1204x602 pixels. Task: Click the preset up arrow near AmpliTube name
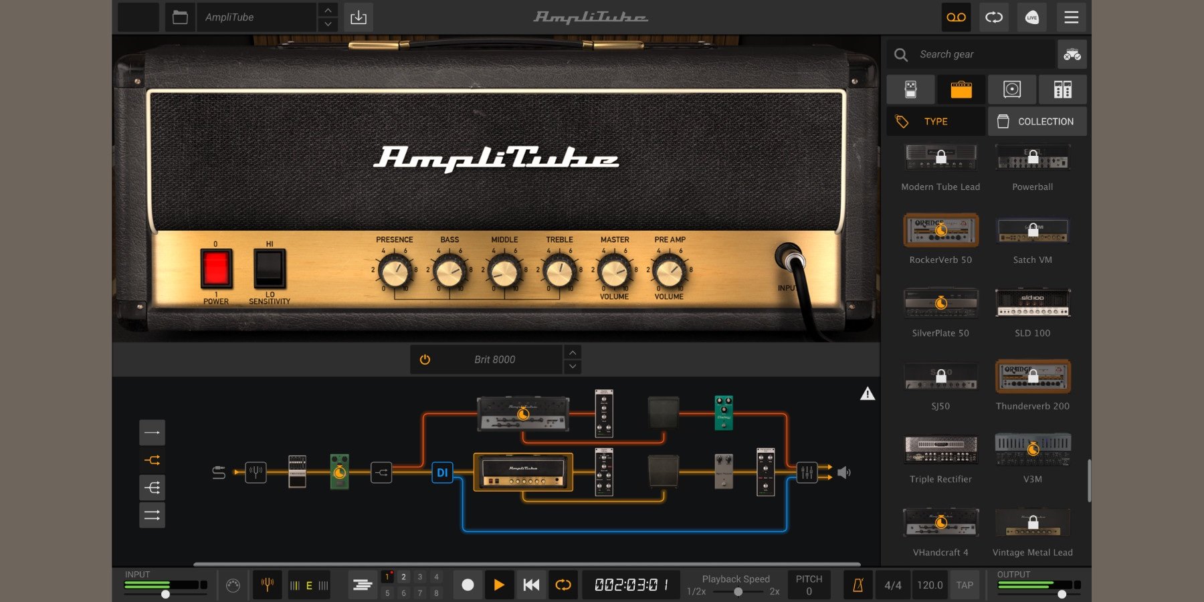pos(327,10)
